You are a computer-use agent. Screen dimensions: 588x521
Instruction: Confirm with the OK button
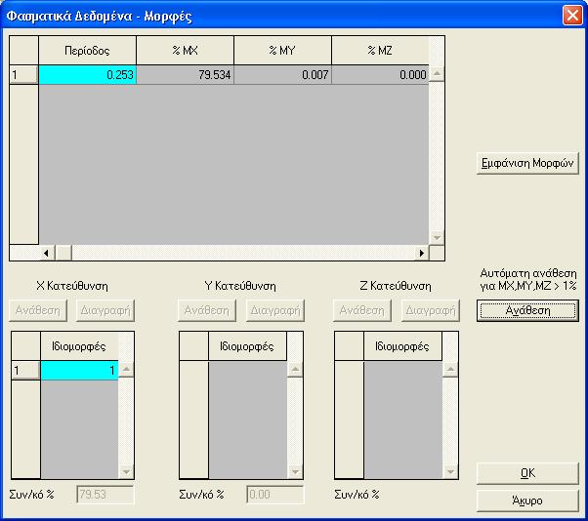[x=527, y=473]
